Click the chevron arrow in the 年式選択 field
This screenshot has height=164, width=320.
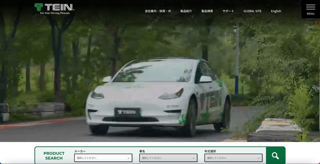point(258,158)
